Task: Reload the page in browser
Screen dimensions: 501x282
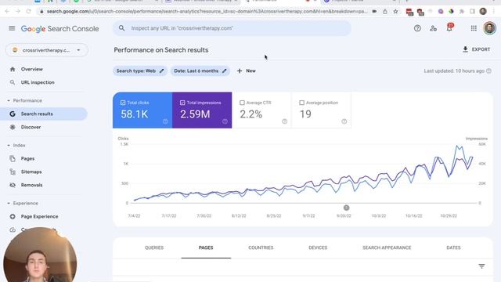Action: pos(29,12)
